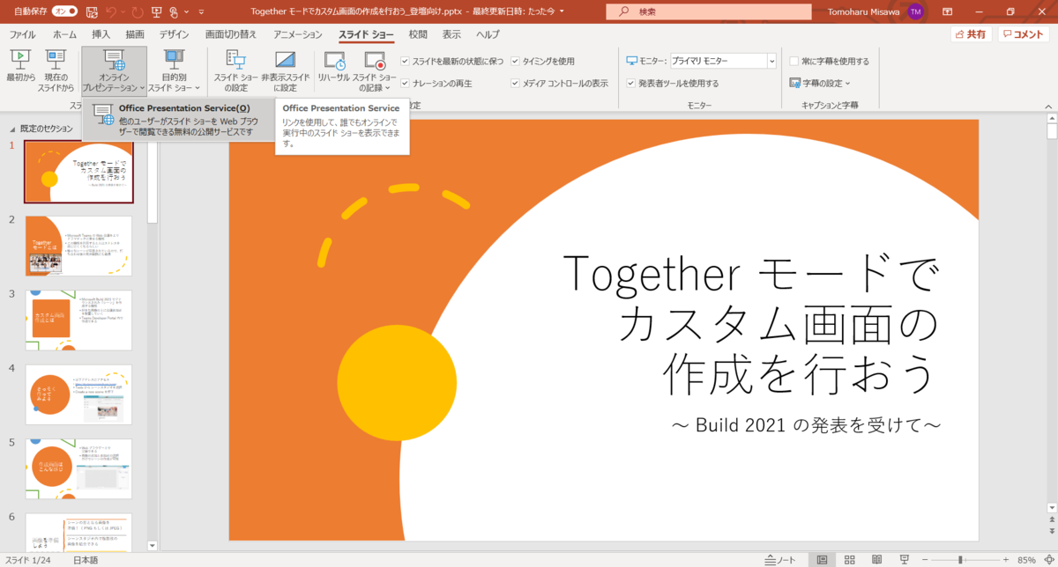Click TM user account avatar

916,12
